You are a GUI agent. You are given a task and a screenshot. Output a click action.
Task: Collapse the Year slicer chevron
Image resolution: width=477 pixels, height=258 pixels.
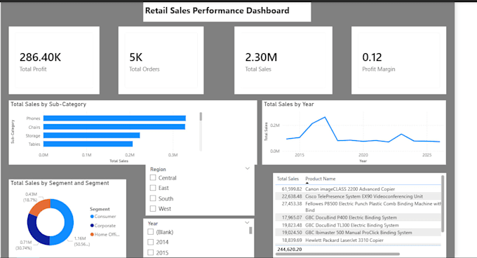[247, 222]
